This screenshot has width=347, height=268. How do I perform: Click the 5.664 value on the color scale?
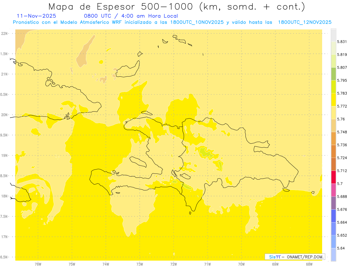pyautogui.click(x=342, y=222)
